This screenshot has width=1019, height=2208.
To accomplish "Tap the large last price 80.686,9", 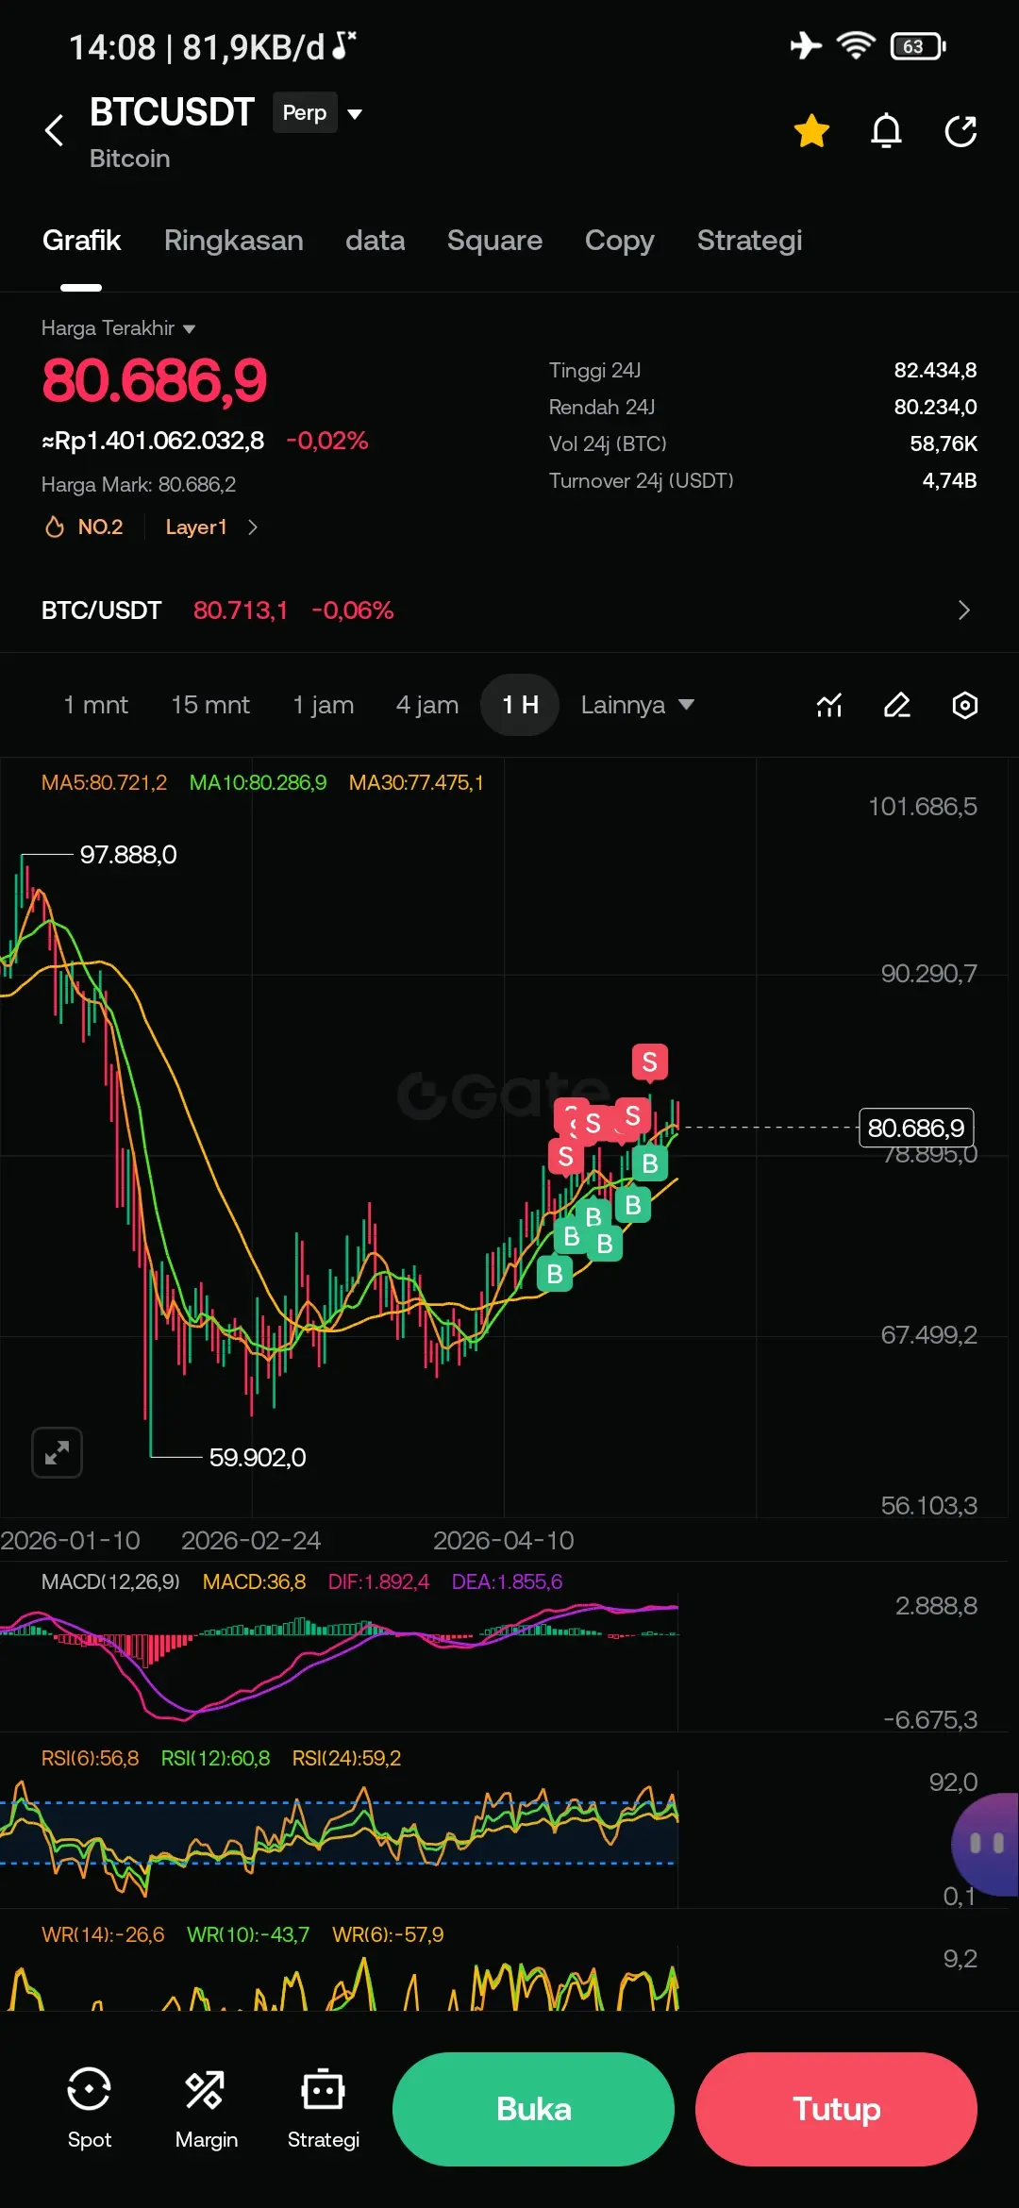I will 154,380.
